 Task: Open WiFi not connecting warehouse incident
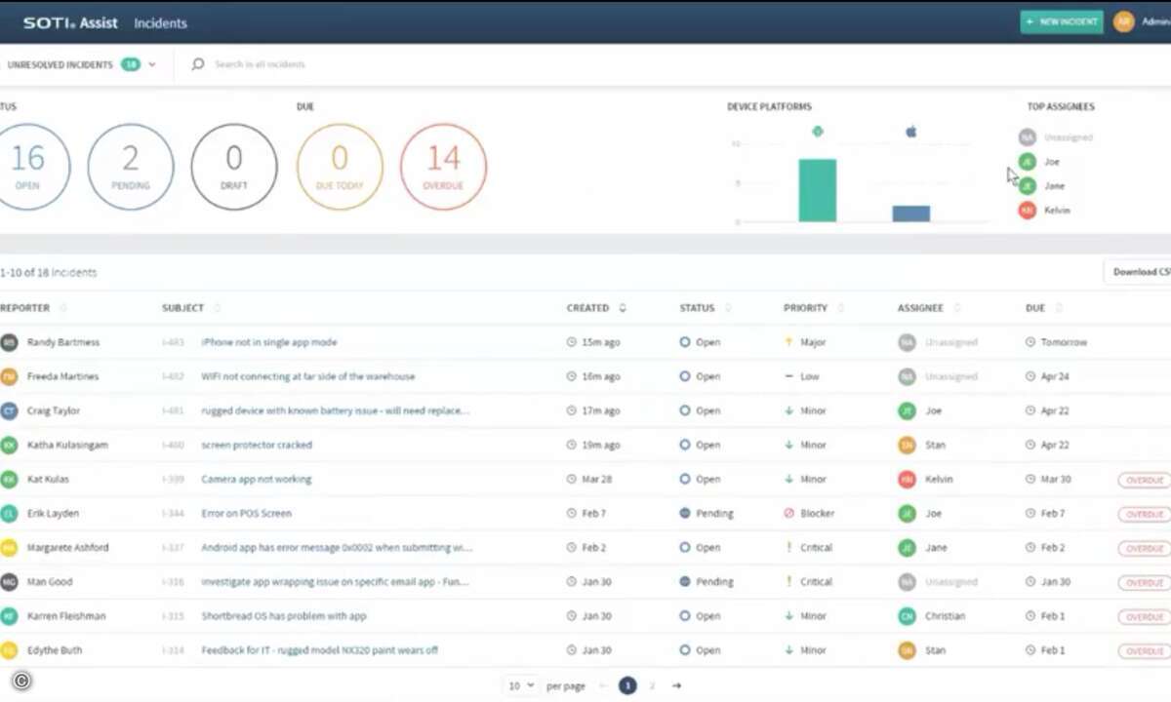(x=307, y=376)
